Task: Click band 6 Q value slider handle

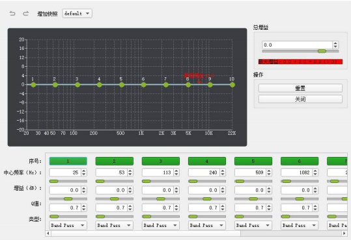Action: coord(285,217)
